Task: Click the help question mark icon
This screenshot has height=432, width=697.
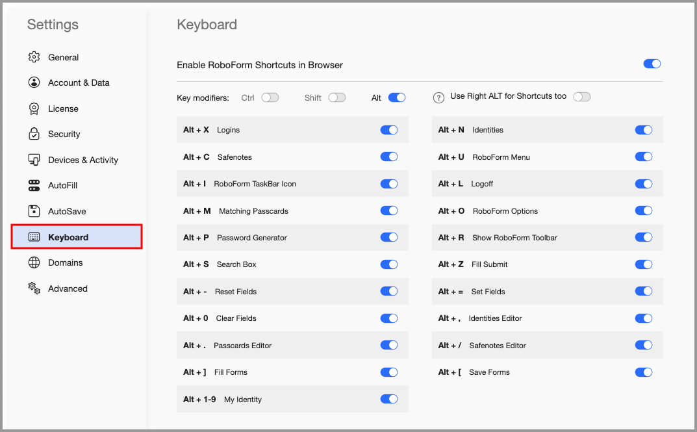Action: coord(438,98)
